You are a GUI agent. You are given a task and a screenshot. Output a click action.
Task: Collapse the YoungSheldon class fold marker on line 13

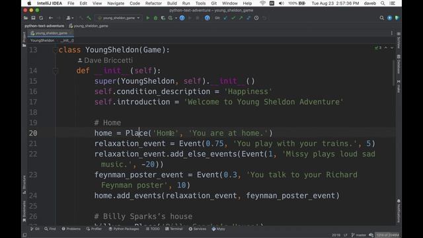point(56,50)
